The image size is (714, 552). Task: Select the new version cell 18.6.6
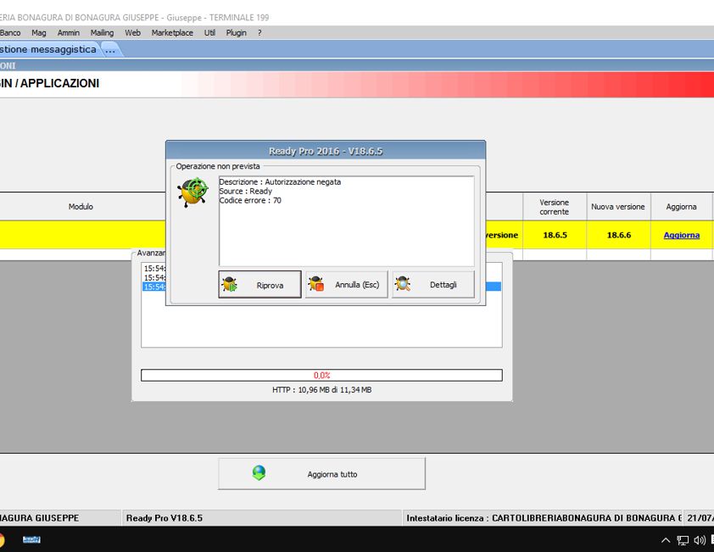pos(618,235)
